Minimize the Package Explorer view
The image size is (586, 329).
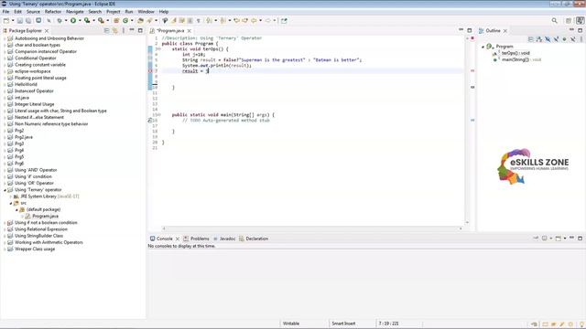132,30
